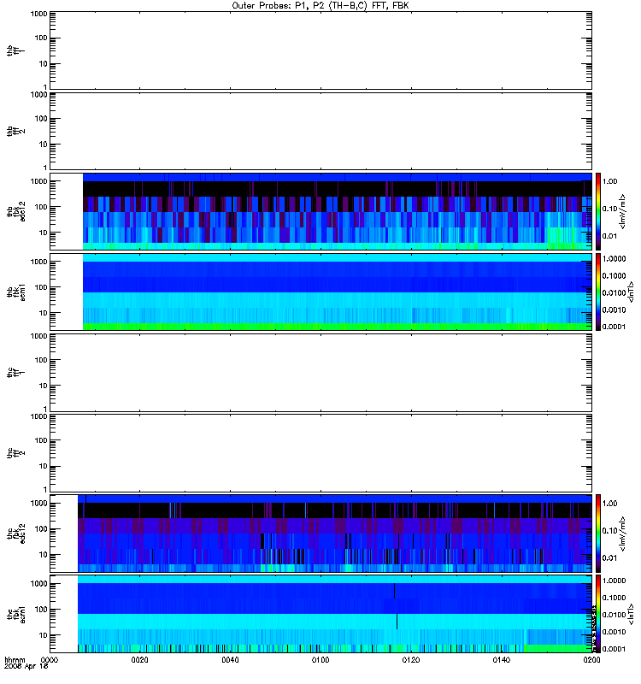
Task: Click the color bar beside thb fbk scm1
Action: tap(598, 292)
